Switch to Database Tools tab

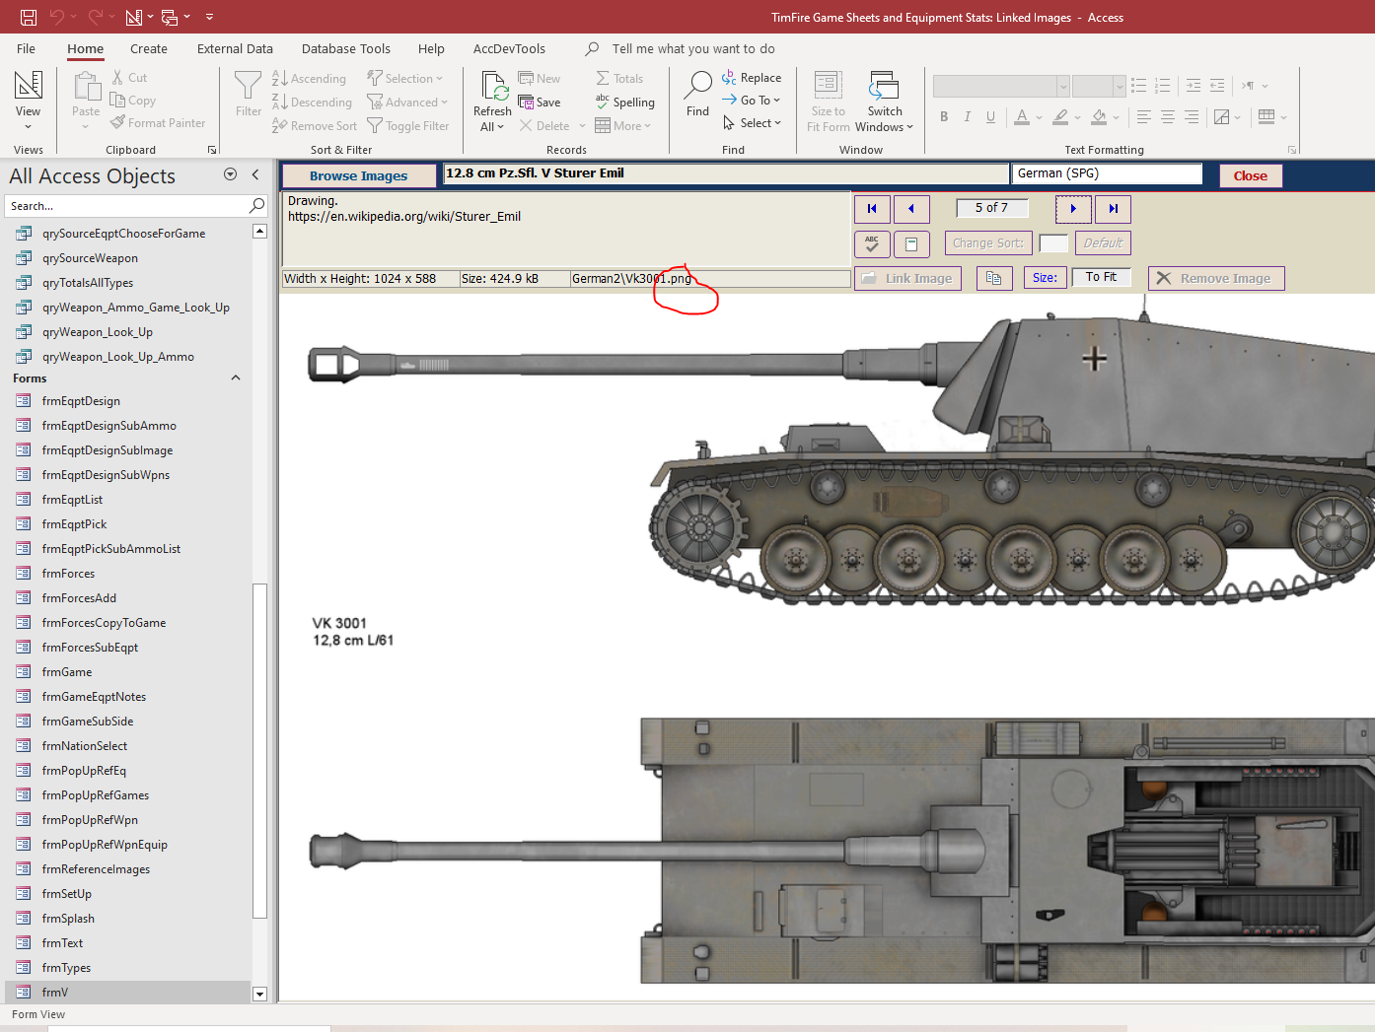tap(346, 48)
